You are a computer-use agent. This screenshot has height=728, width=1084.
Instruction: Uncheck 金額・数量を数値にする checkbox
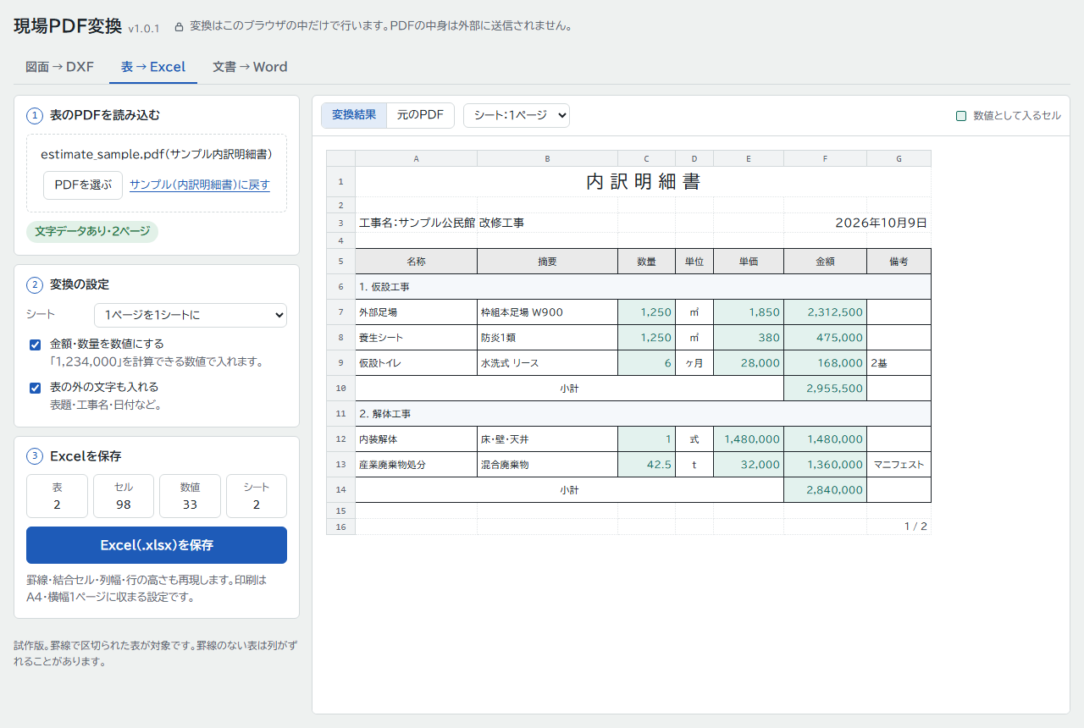[x=36, y=345]
